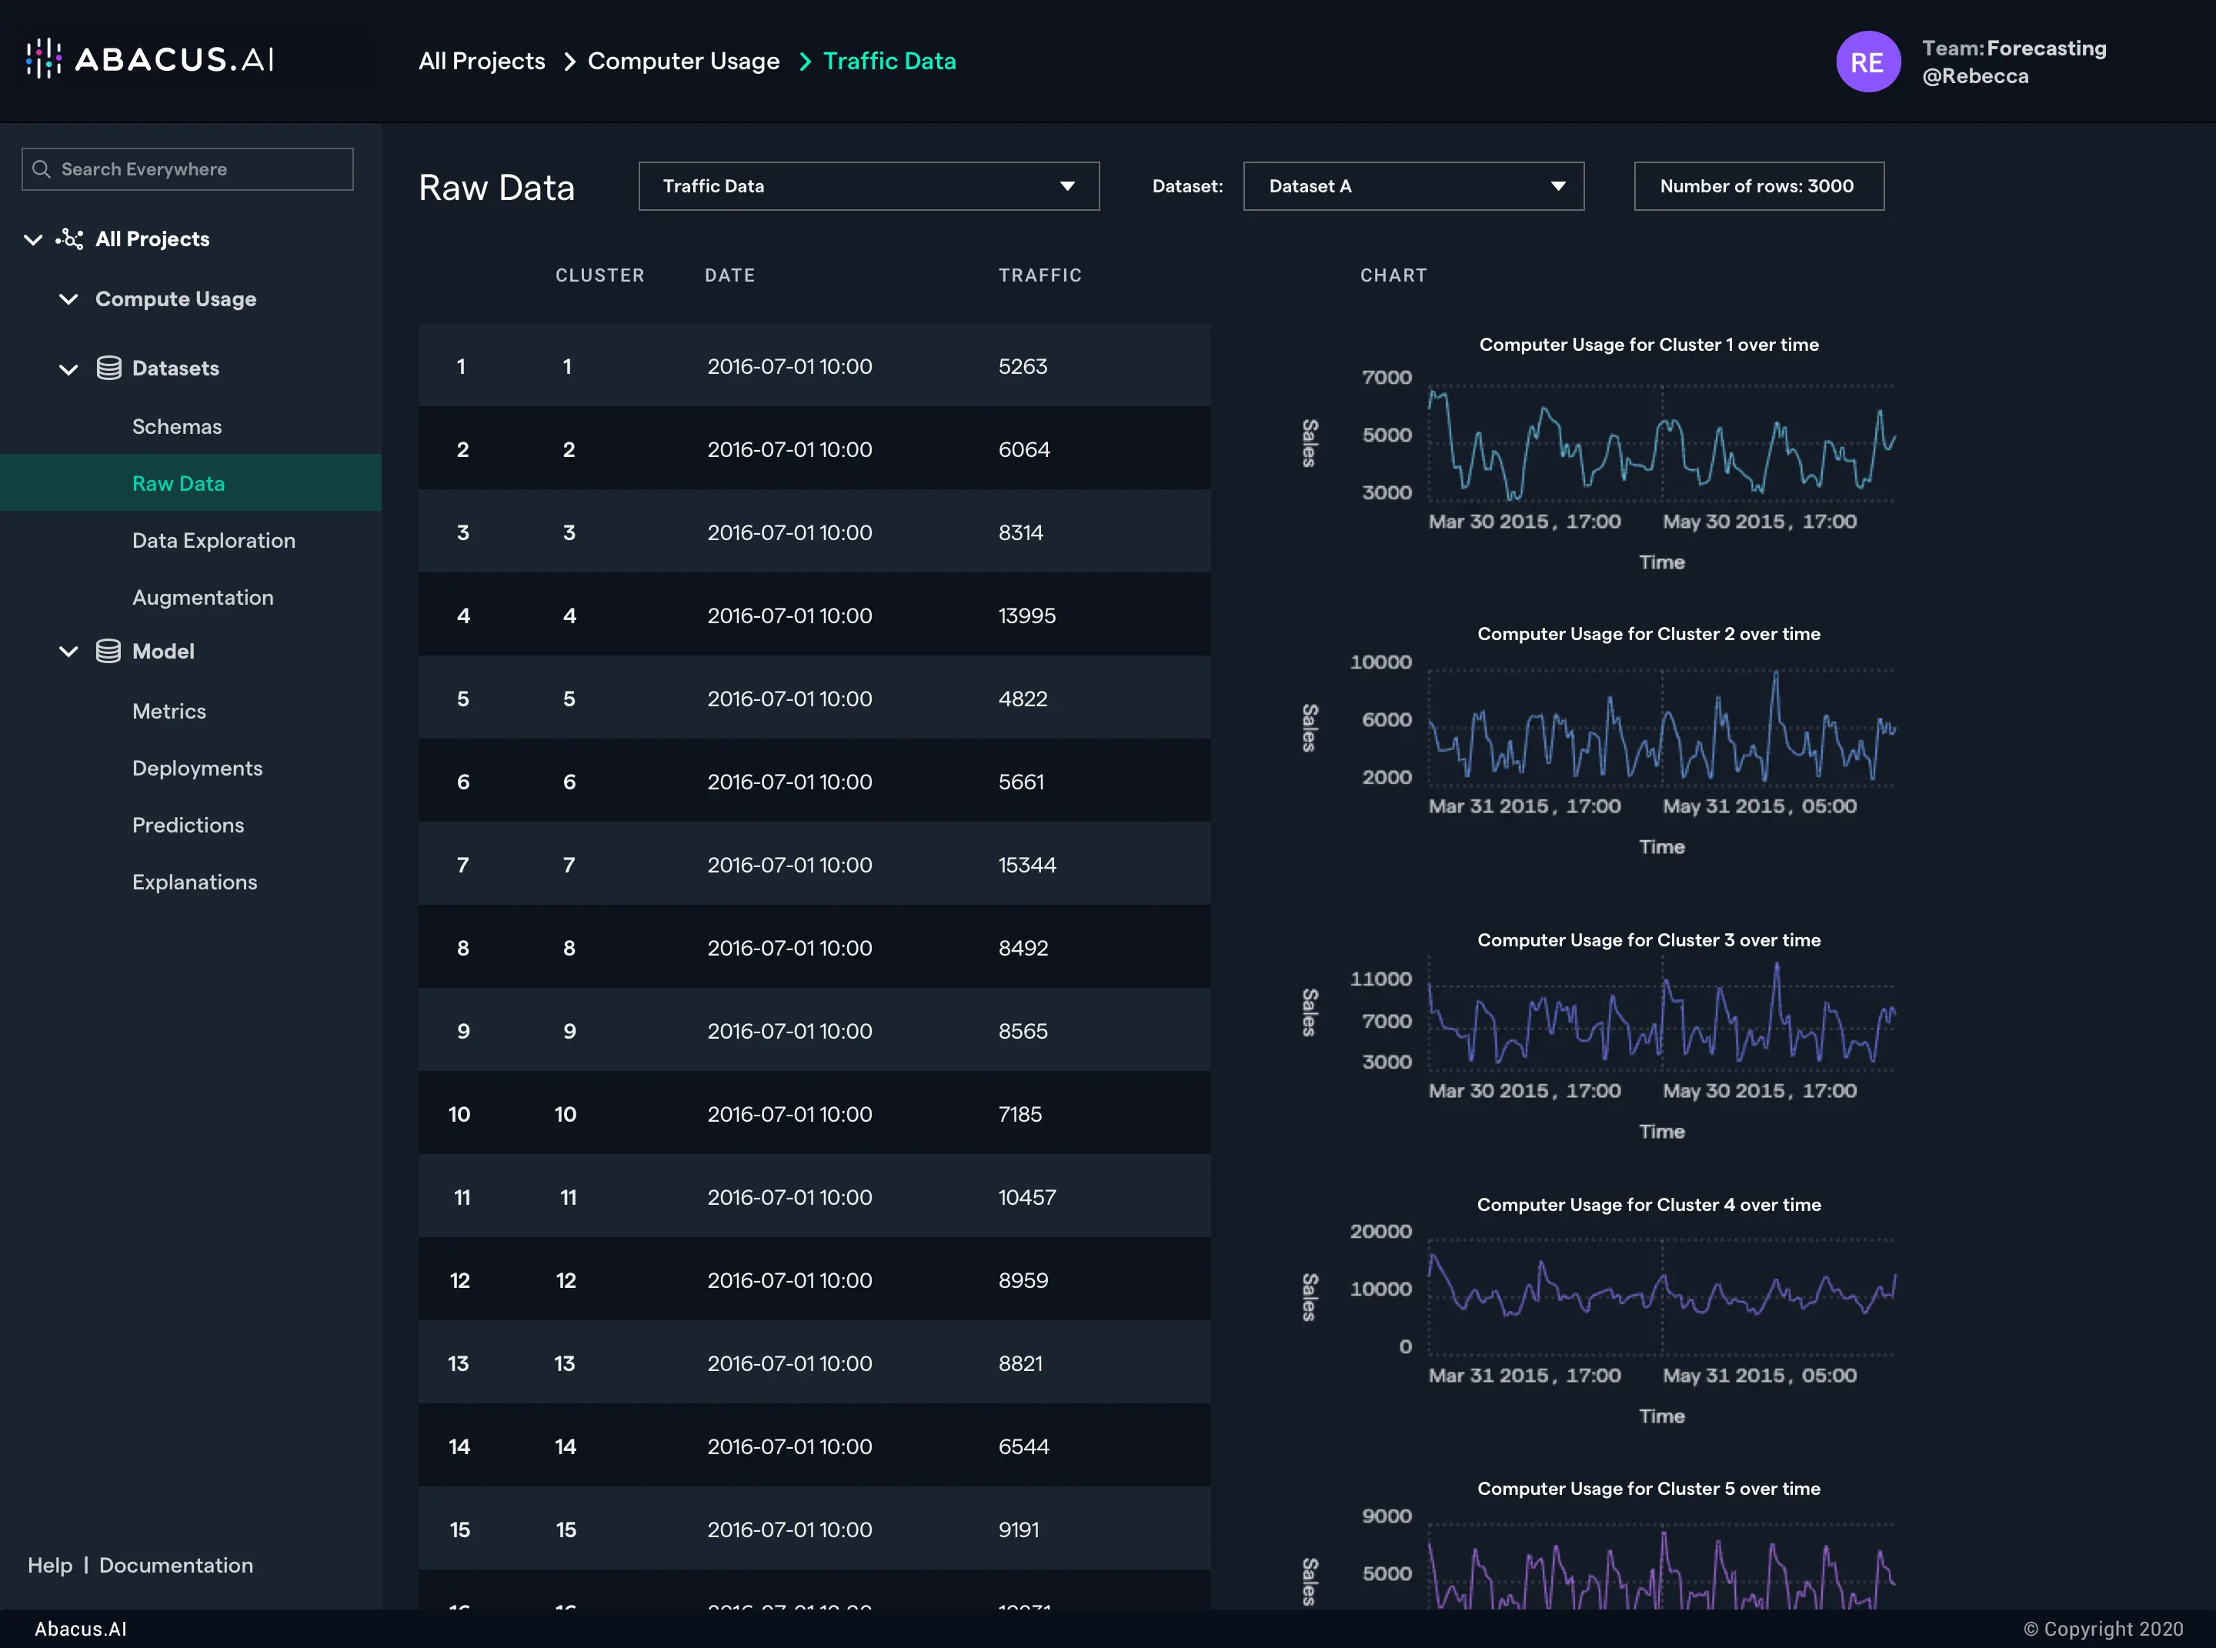Viewport: 2216px width, 1648px height.
Task: Open the Documentation link
Action: pyautogui.click(x=175, y=1565)
